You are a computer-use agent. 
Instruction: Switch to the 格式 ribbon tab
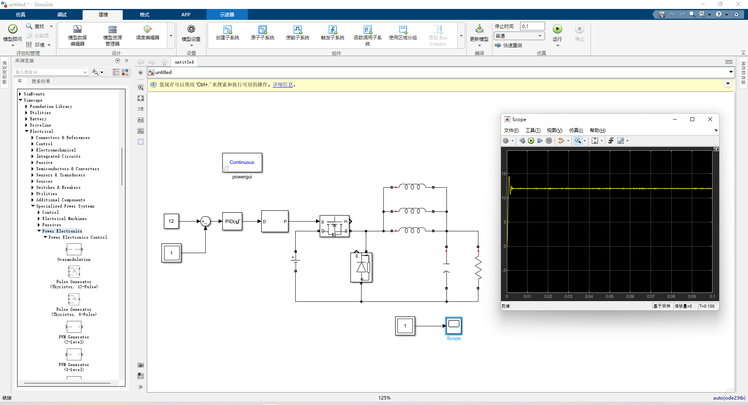point(145,15)
